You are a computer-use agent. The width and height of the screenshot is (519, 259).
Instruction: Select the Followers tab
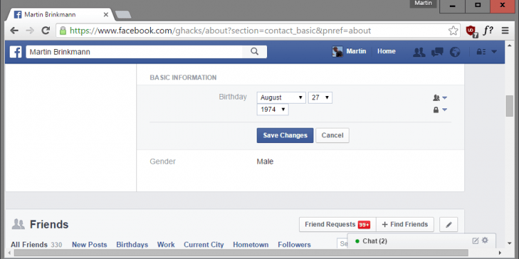tap(294, 244)
